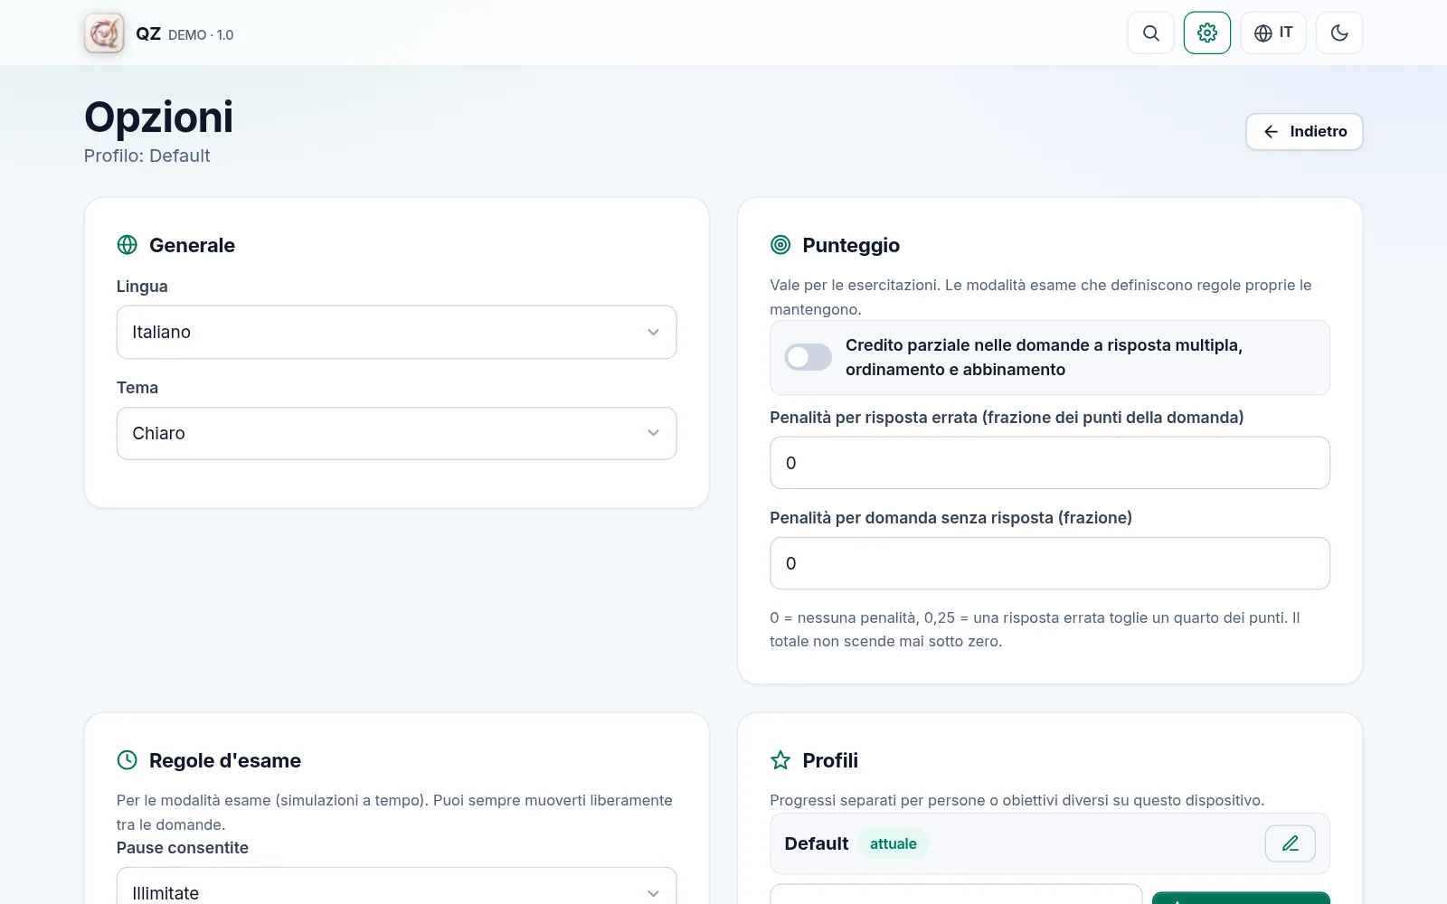
Task: Switch language with the IT globe button
Action: 1273,33
